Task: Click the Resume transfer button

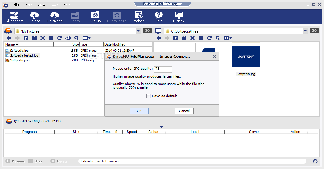Action: (x=15, y=161)
